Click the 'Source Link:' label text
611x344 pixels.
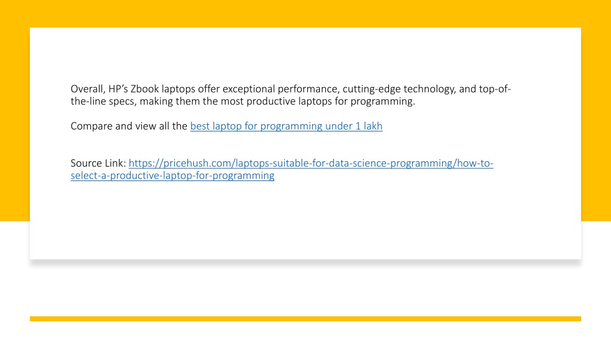(x=98, y=164)
